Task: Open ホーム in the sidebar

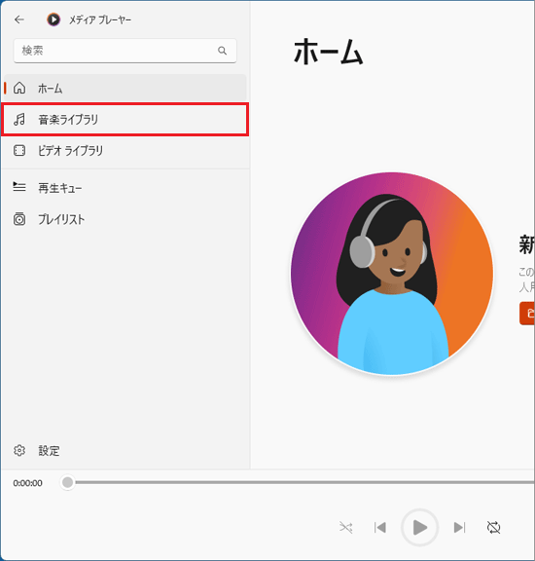Action: click(125, 88)
